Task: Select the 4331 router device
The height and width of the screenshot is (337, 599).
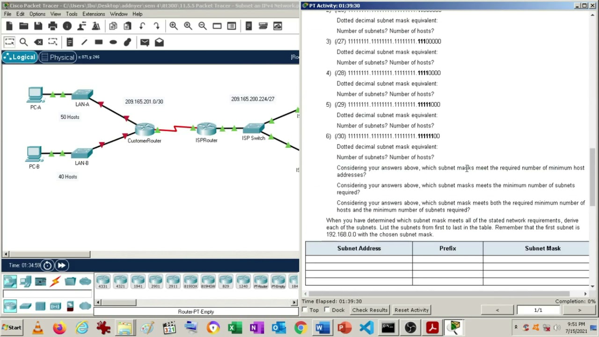Action: tap(102, 281)
